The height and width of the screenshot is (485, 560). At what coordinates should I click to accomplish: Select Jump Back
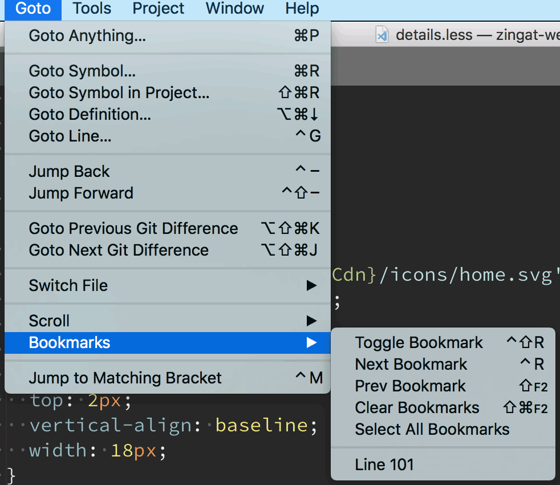pyautogui.click(x=69, y=171)
